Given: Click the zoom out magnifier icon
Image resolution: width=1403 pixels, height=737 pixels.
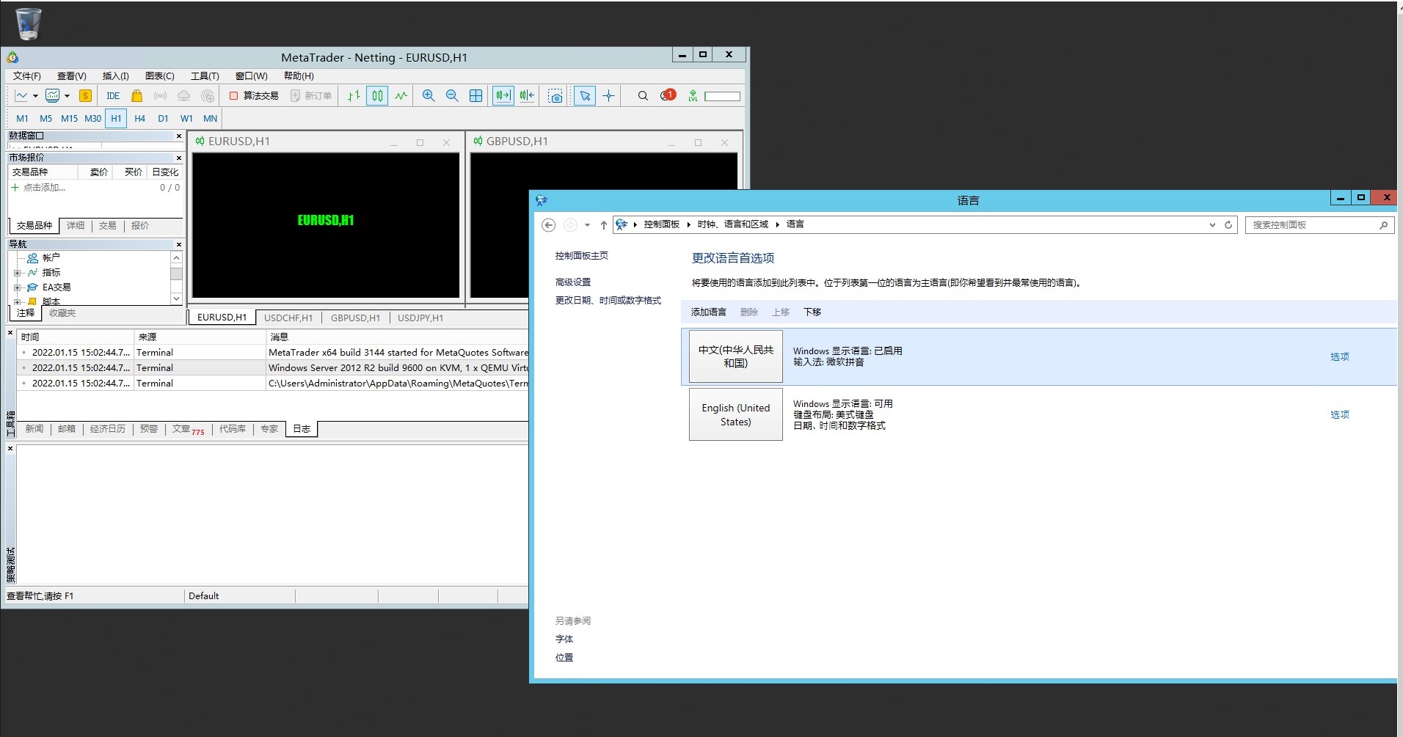Looking at the screenshot, I should click(x=452, y=96).
